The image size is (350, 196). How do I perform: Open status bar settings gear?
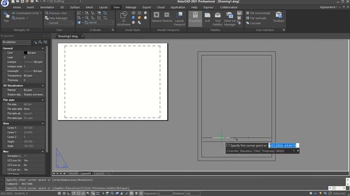(x=311, y=194)
